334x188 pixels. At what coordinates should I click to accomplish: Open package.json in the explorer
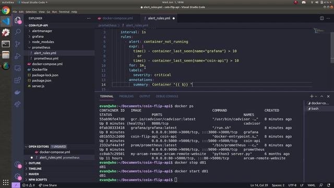coord(42,80)
